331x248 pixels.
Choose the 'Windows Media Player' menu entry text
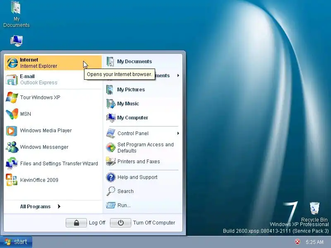(46, 131)
